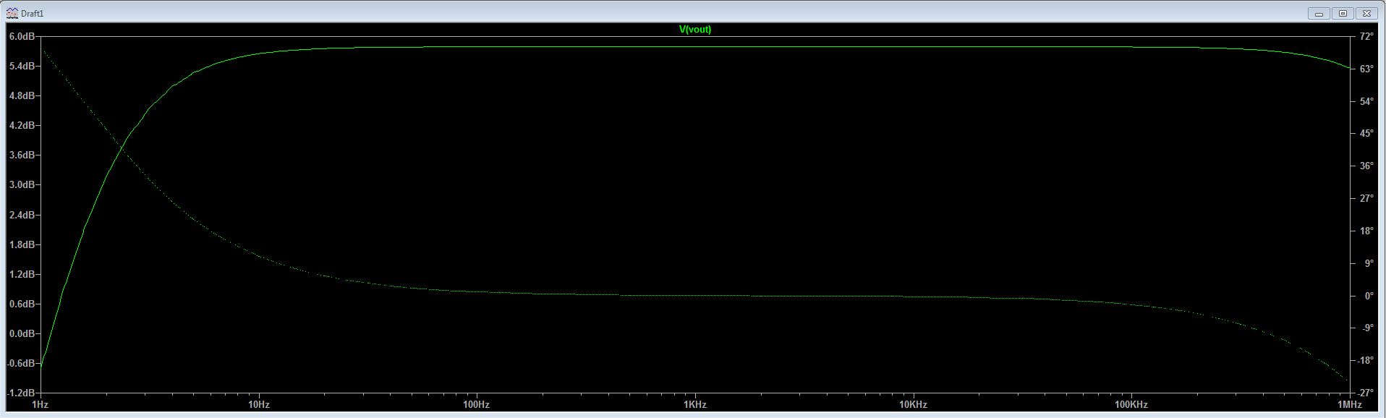Viewport: 1386px width, 418px height.
Task: Click the 1.2dB magnitude axis label
Action: point(22,274)
